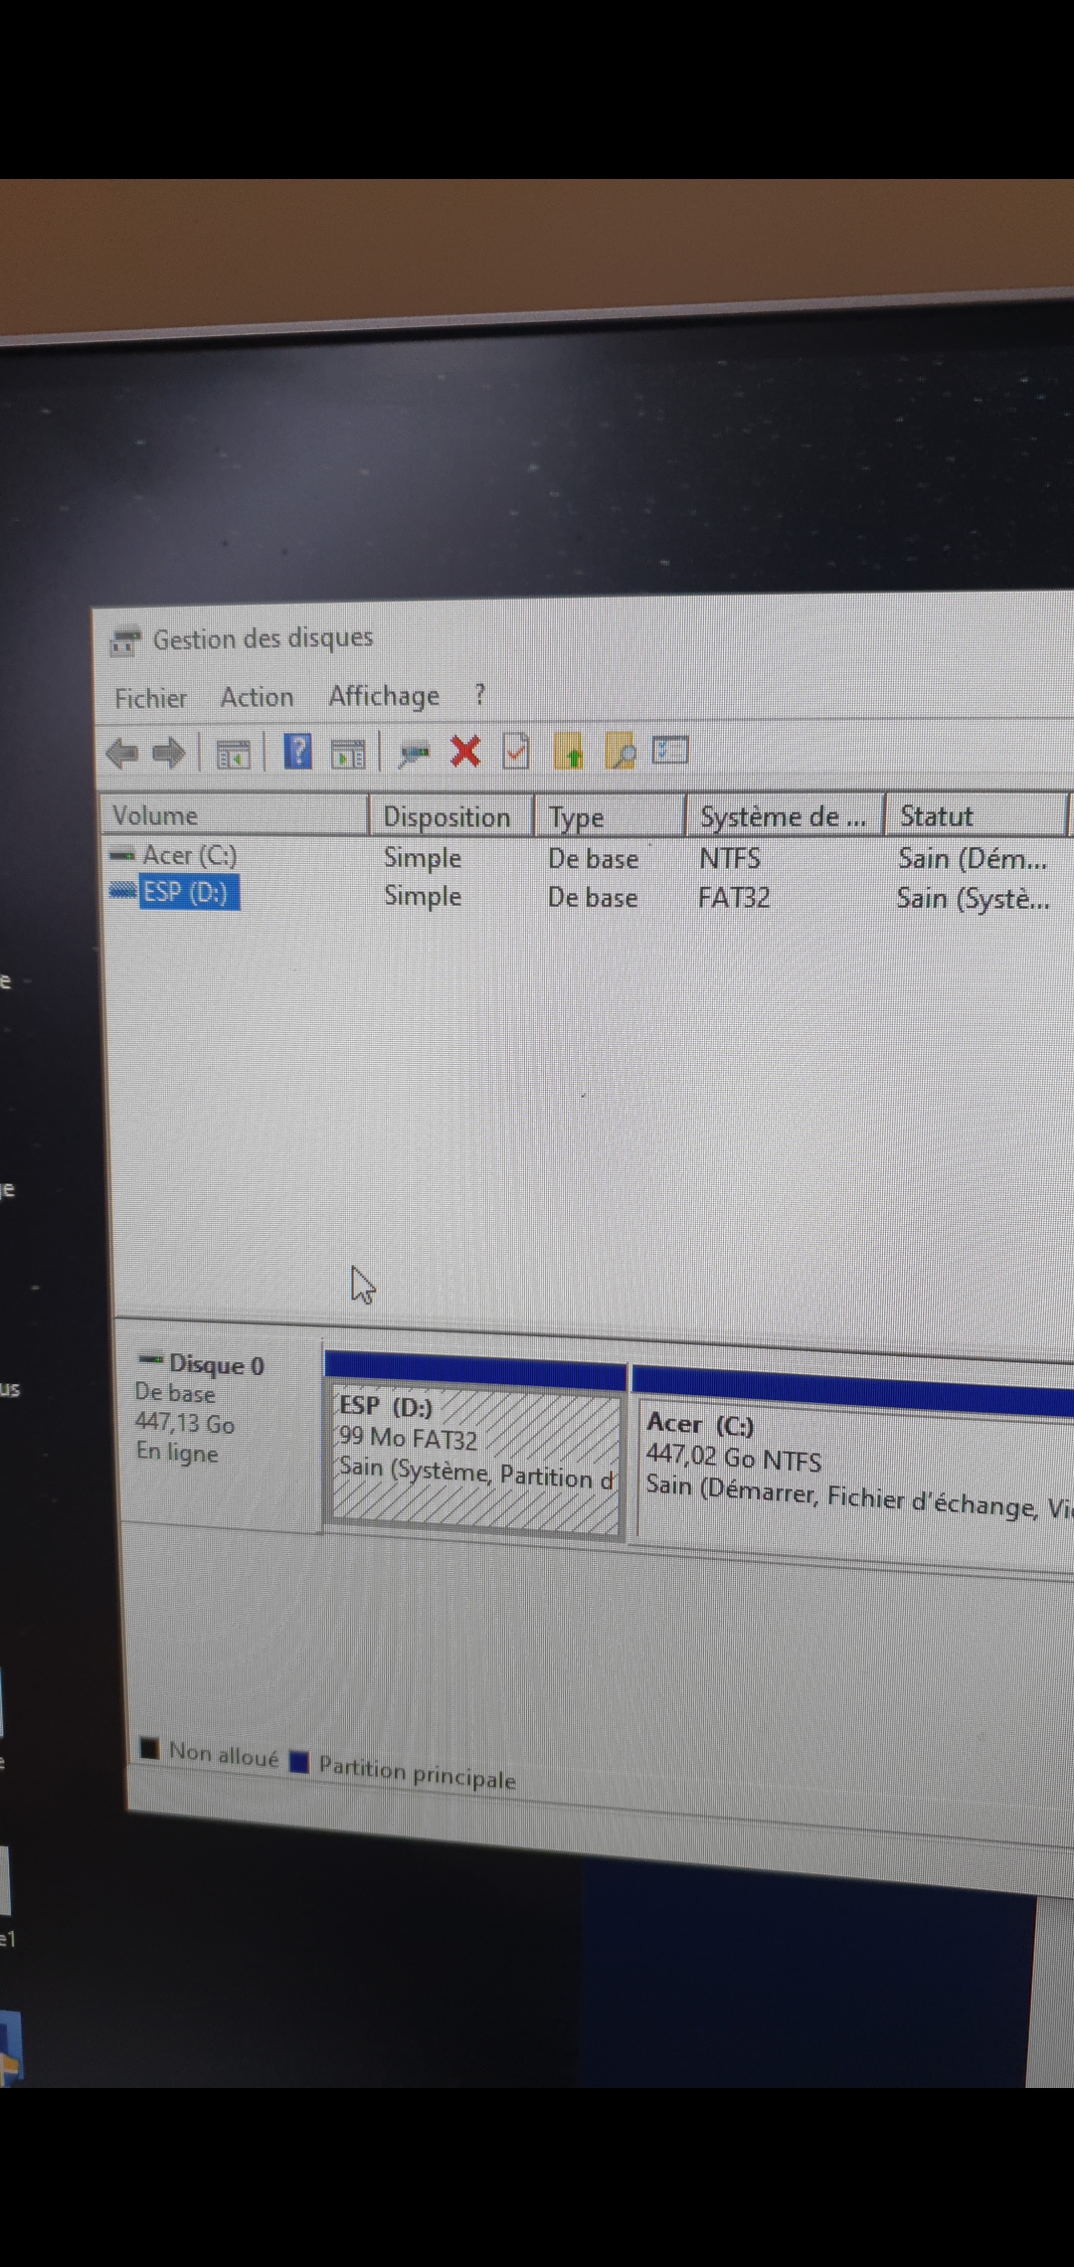Click the connect disk plug icon
Image resolution: width=1074 pixels, height=2267 pixels.
(414, 754)
